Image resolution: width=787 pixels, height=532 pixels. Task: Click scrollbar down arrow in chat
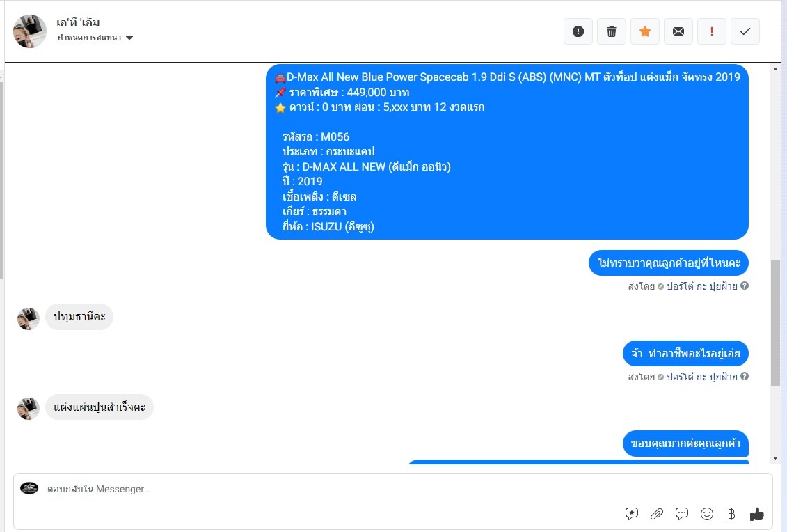776,458
